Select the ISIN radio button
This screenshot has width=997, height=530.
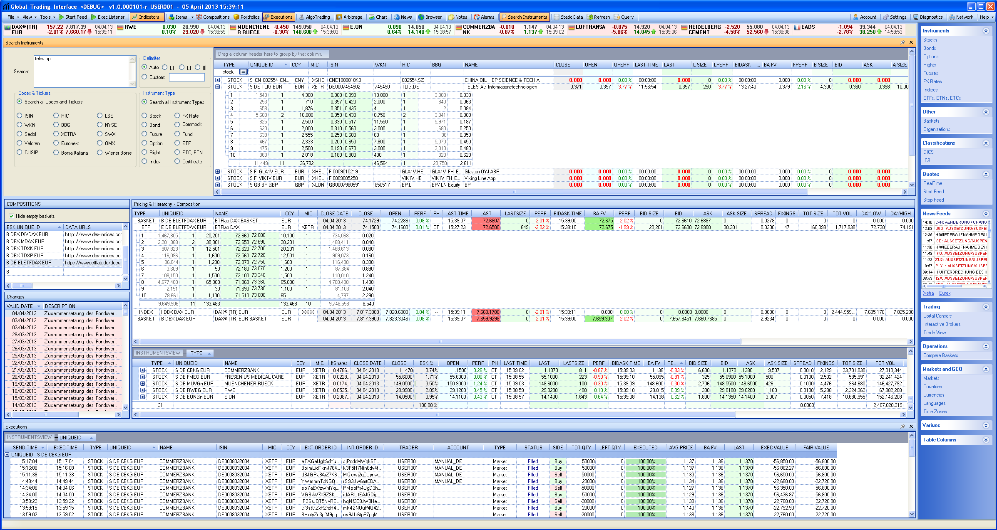(x=20, y=116)
